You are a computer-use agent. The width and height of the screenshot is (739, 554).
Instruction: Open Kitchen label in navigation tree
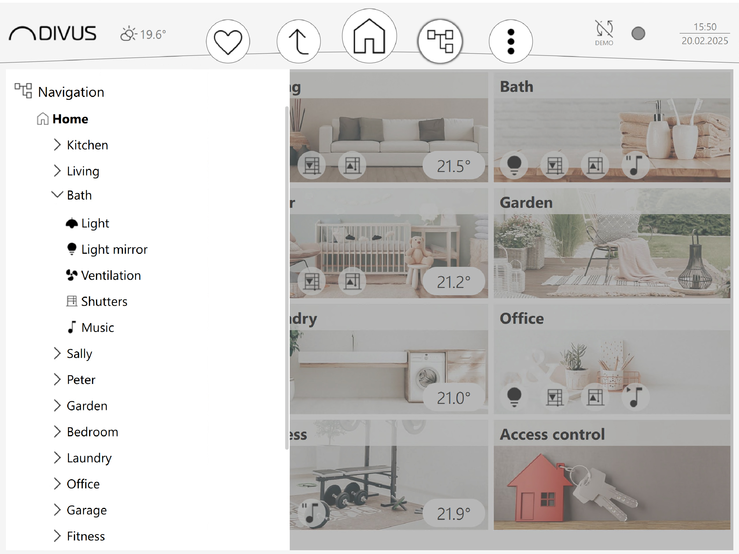coord(88,145)
